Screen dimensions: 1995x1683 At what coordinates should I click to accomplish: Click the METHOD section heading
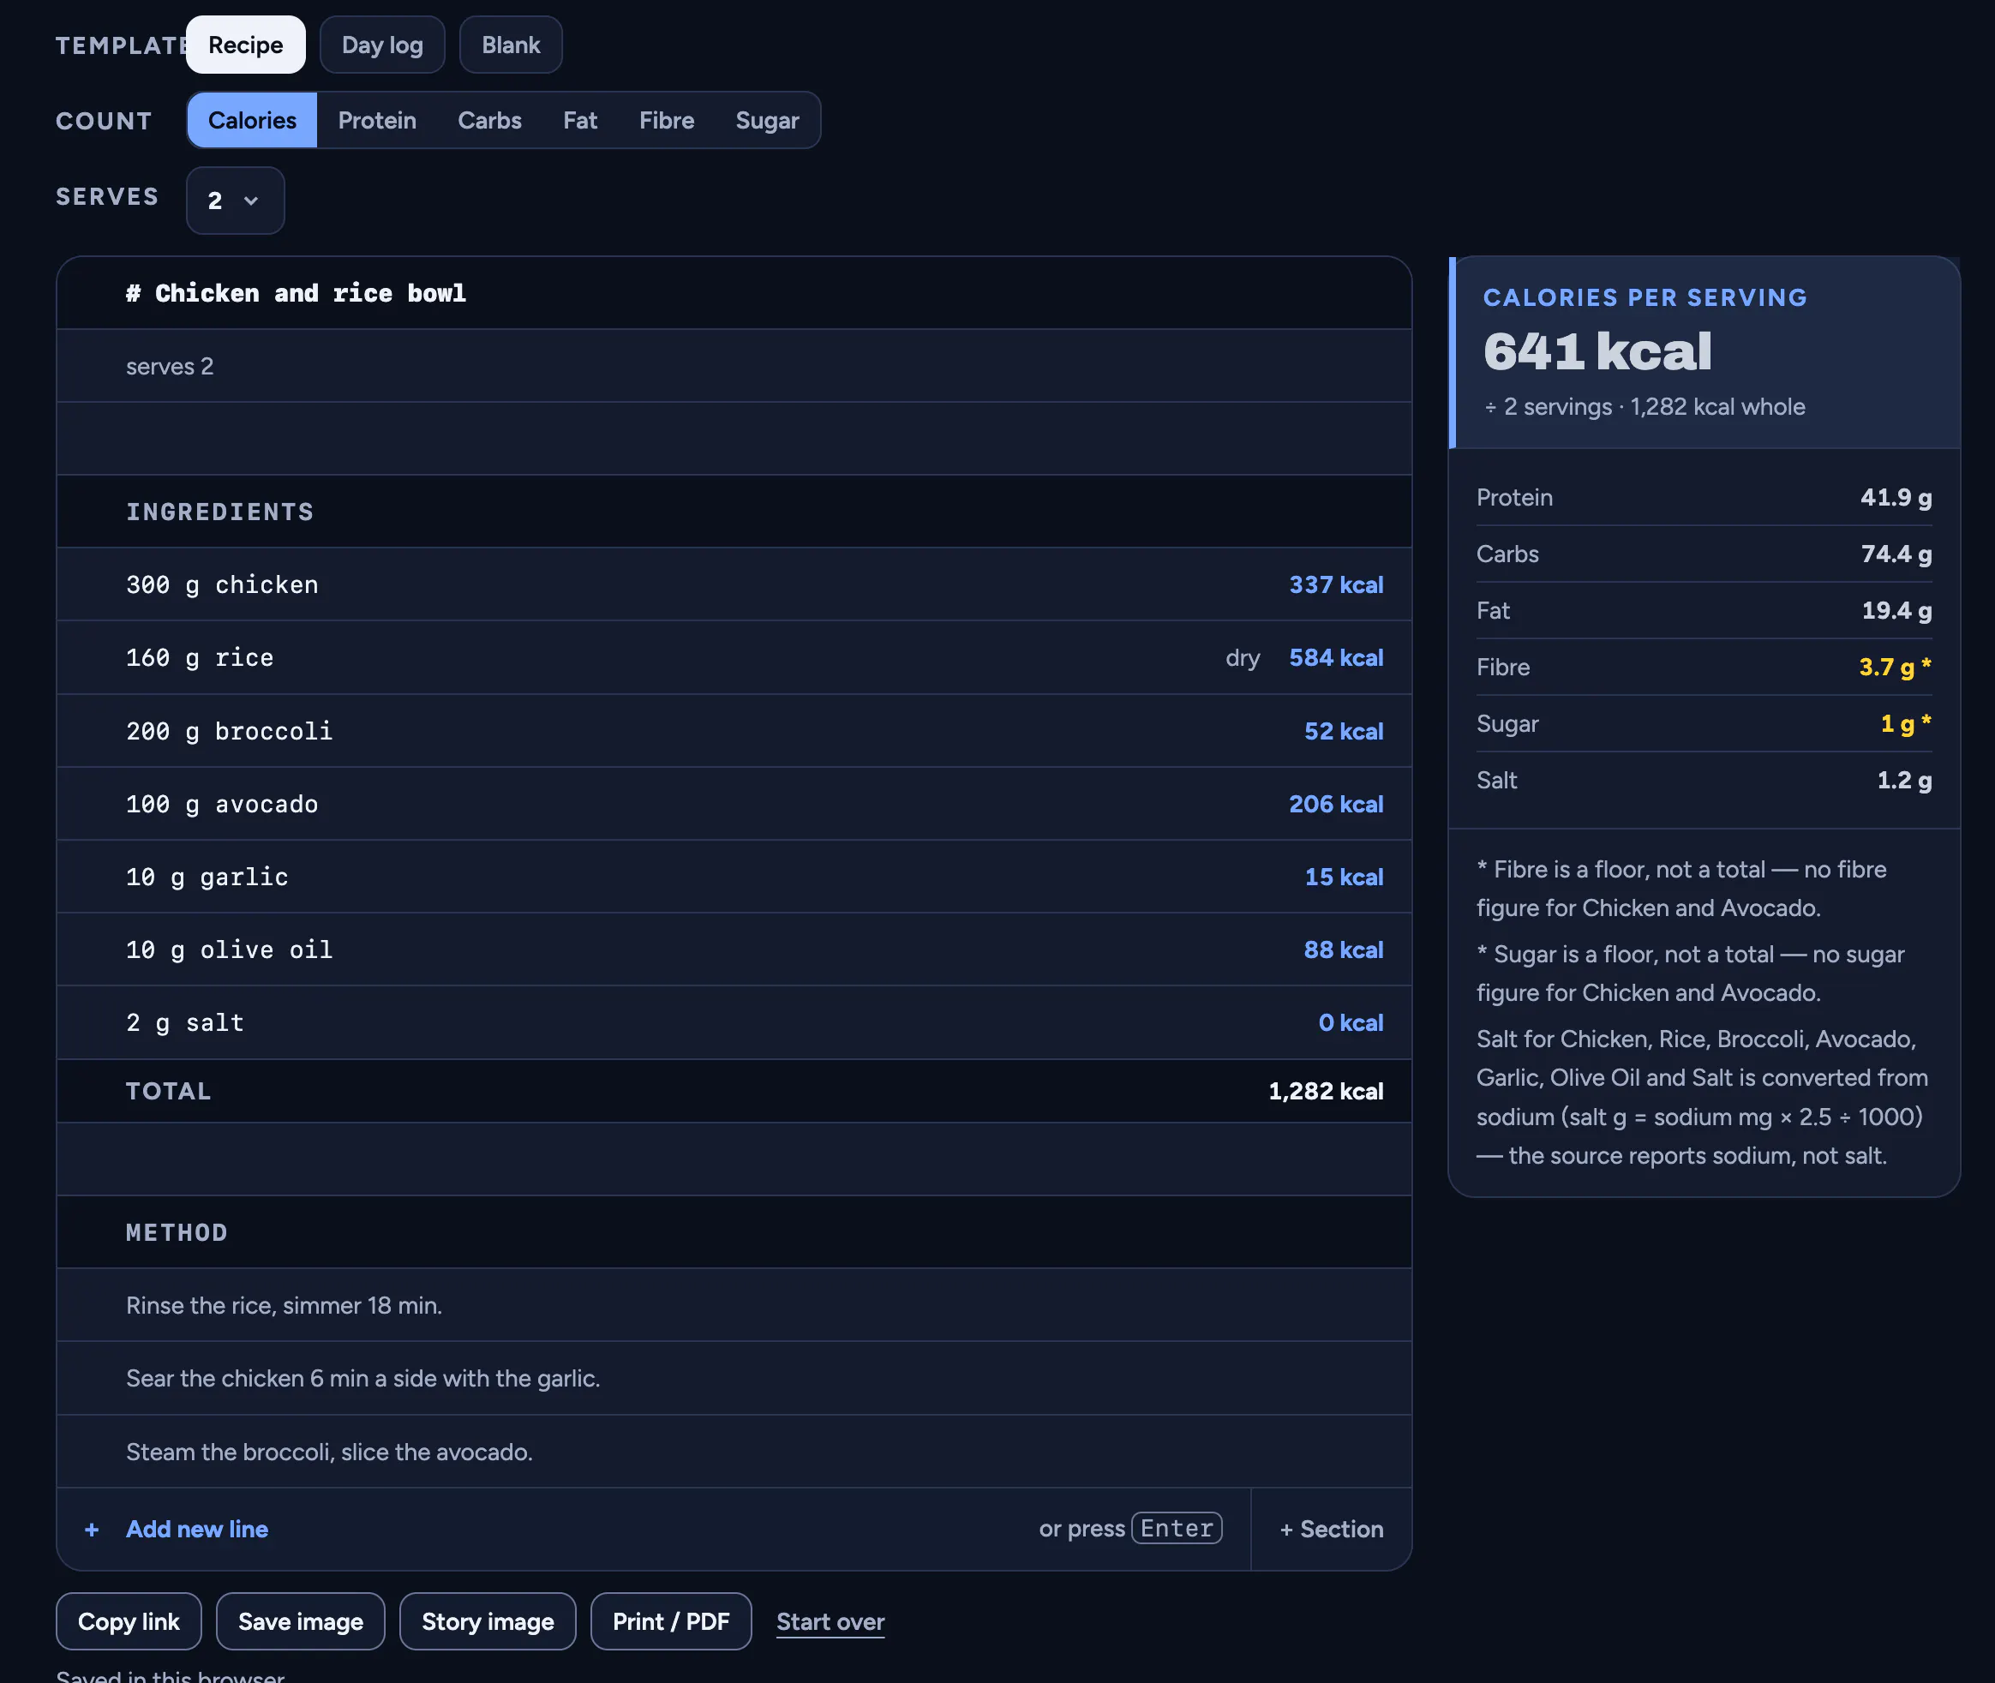(734, 1231)
